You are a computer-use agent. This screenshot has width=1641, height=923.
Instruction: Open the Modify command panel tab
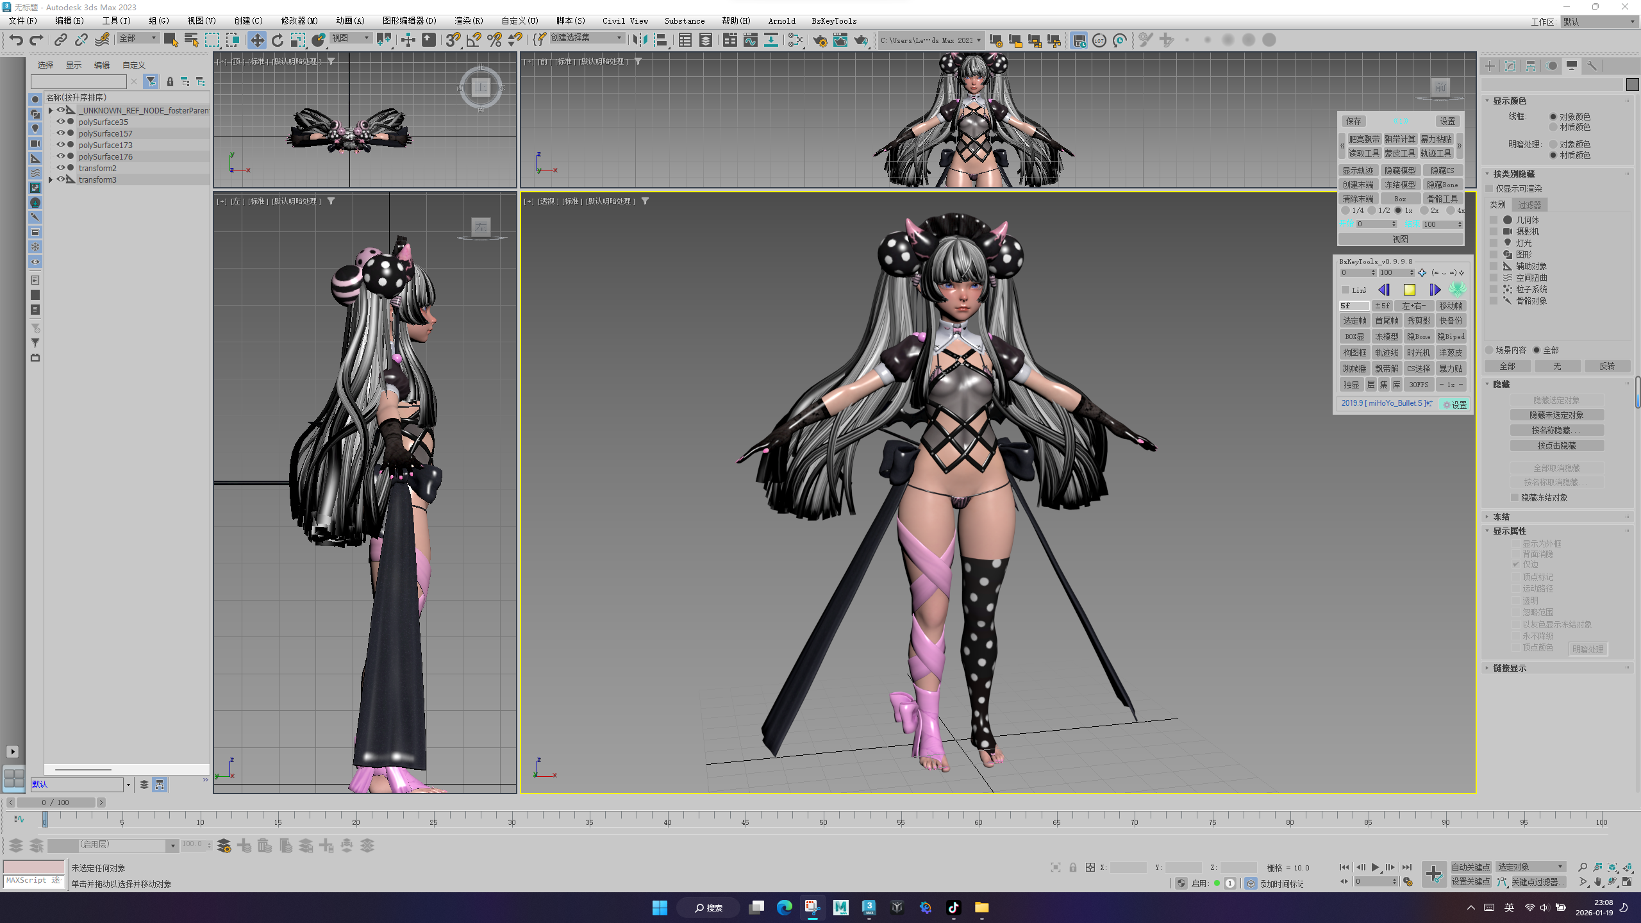[1510, 65]
